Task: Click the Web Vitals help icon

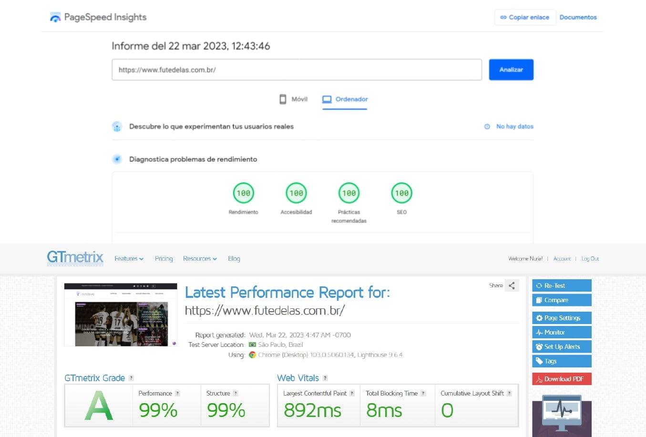Action: coord(325,378)
